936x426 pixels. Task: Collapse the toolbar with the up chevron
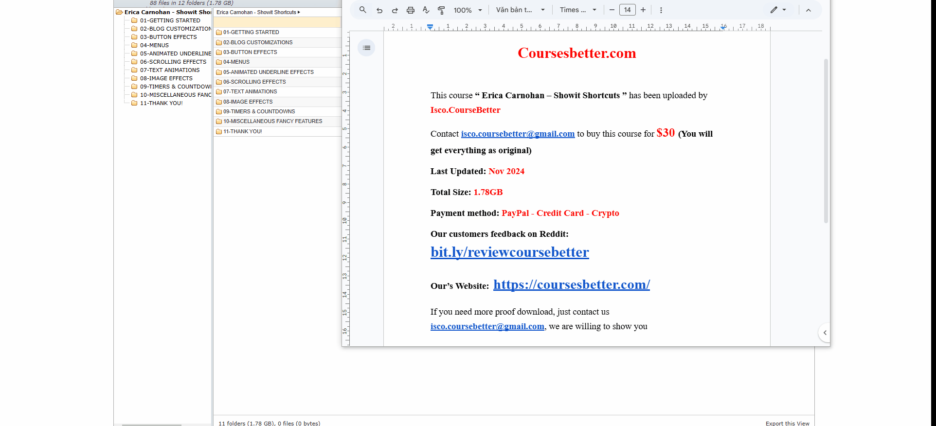pyautogui.click(x=808, y=10)
